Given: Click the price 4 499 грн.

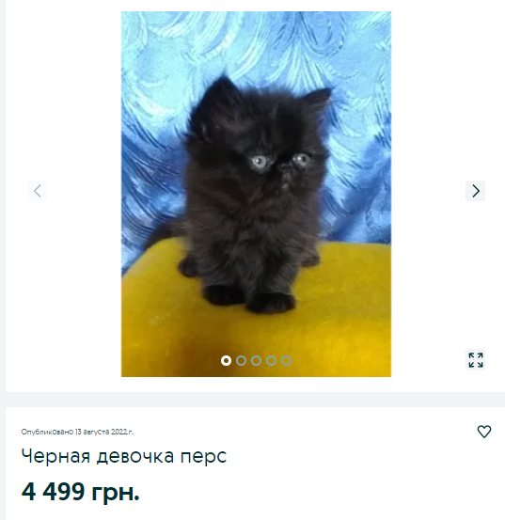Looking at the screenshot, I should click(81, 491).
